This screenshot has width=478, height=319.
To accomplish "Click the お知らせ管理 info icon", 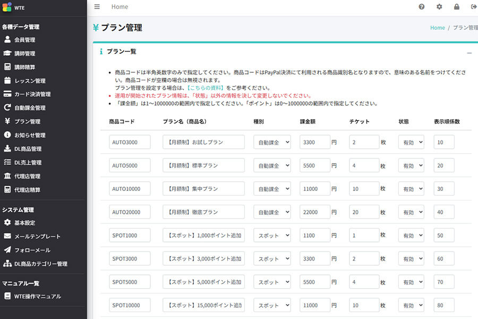I will (x=7, y=135).
